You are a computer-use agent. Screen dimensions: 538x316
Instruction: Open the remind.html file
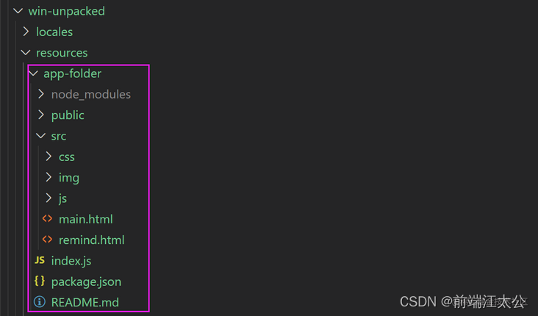click(x=92, y=240)
